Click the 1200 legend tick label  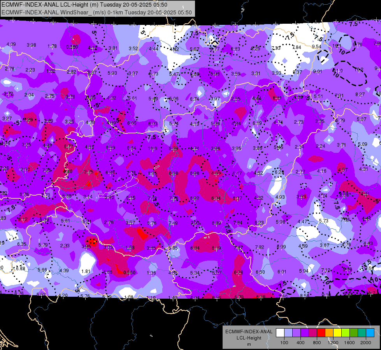333,343
